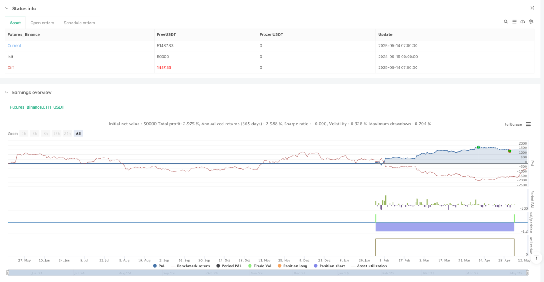Click the list-lines icon beside the search icon
This screenshot has height=282, width=544.
[514, 22]
